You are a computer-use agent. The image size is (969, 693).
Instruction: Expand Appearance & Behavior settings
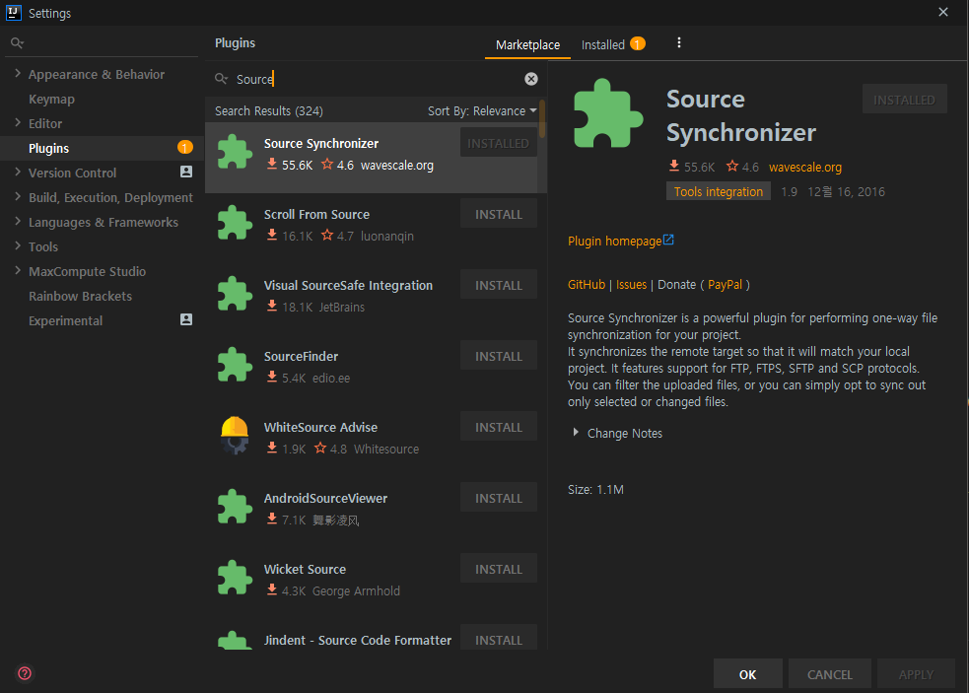(x=18, y=74)
